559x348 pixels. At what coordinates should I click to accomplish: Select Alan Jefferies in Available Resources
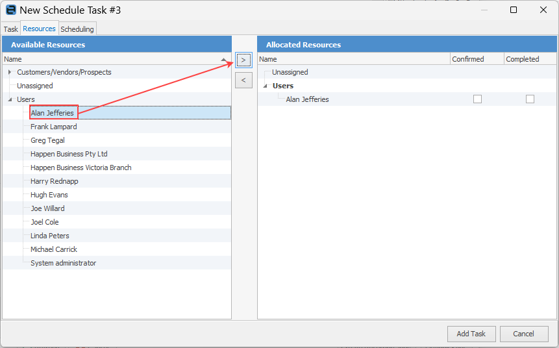pos(52,113)
